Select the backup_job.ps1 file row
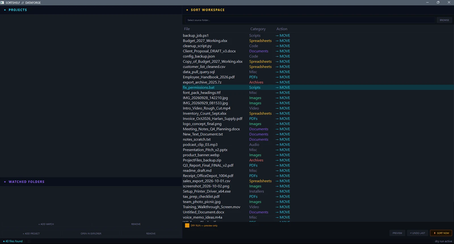 tap(318, 36)
